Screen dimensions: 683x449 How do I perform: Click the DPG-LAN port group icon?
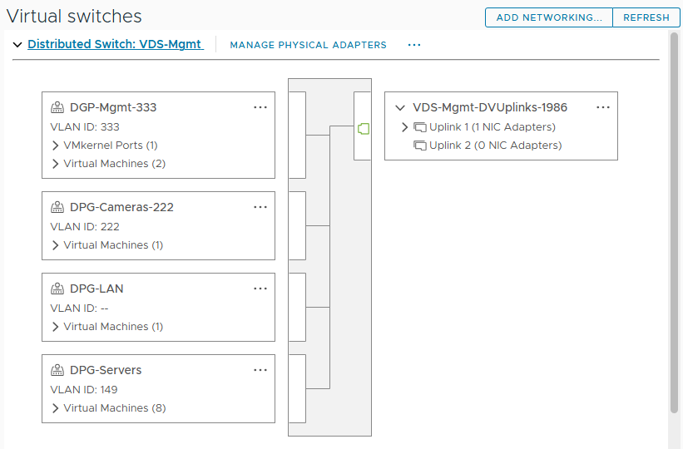pyautogui.click(x=57, y=289)
